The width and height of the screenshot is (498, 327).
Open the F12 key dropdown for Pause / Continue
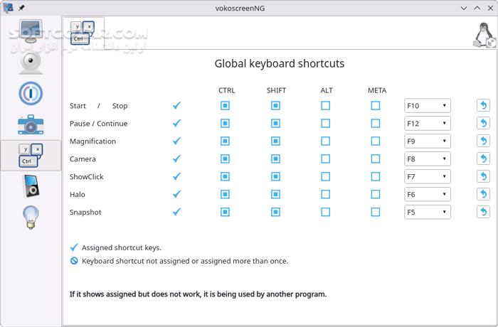[x=428, y=123]
